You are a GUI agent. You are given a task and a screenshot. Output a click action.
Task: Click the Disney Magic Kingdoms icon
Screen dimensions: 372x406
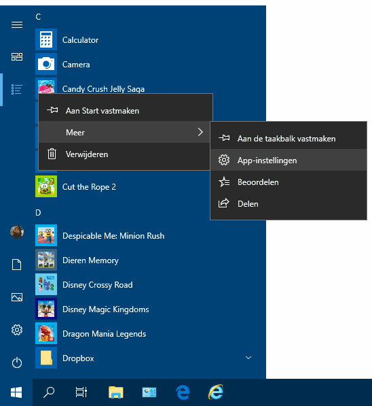coord(46,309)
